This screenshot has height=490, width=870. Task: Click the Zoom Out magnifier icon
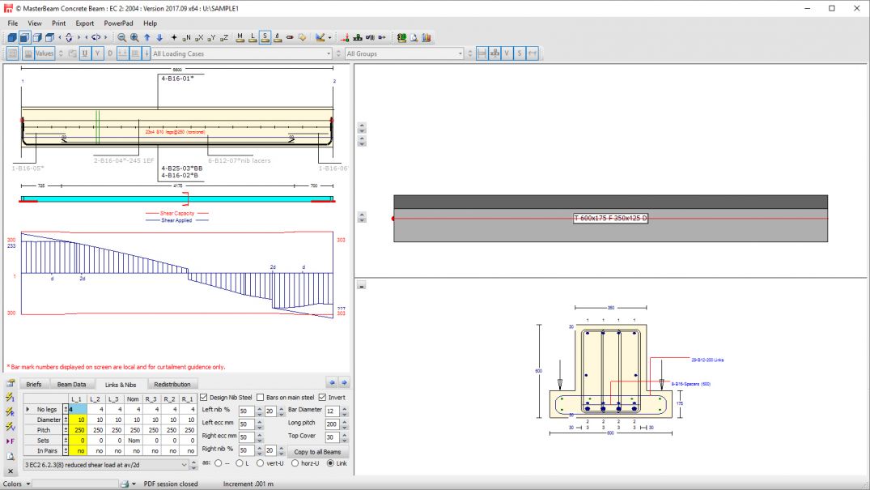(x=121, y=37)
